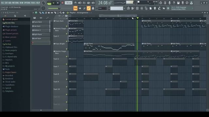Open the Mixer window icon
The image size is (209, 117).
[142, 8]
